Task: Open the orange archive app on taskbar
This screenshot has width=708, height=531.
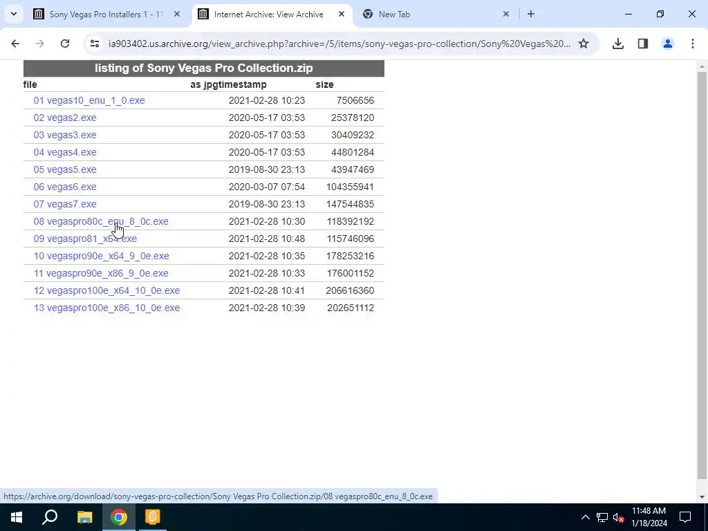Action: tap(153, 517)
